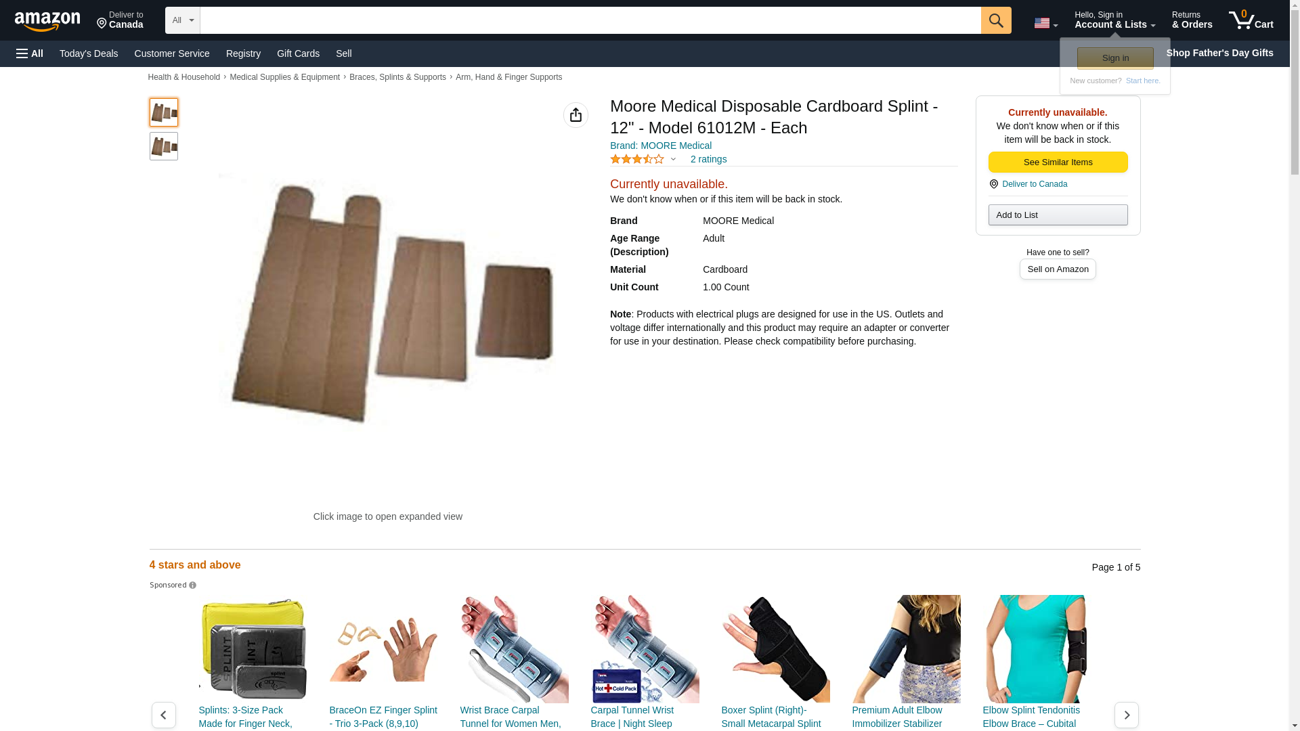Open the shopping cart icon

click(1251, 20)
